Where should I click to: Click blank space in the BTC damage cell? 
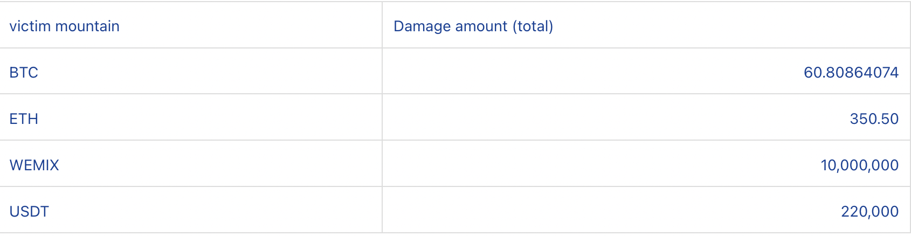[x=593, y=71]
